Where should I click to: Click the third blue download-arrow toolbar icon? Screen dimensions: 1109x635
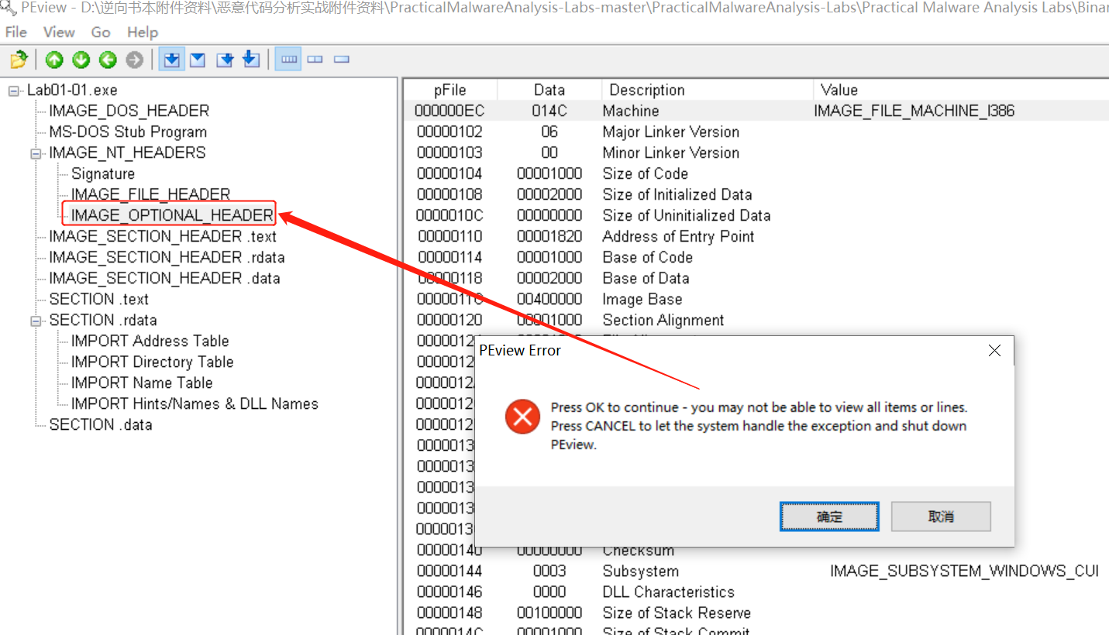tap(225, 60)
